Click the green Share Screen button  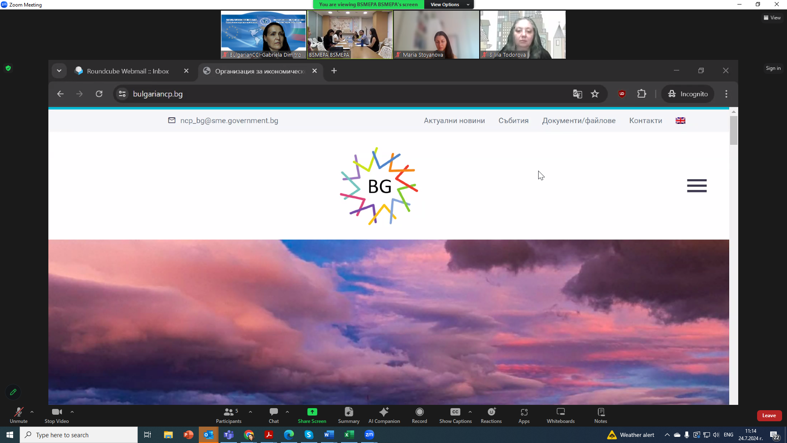312,415
